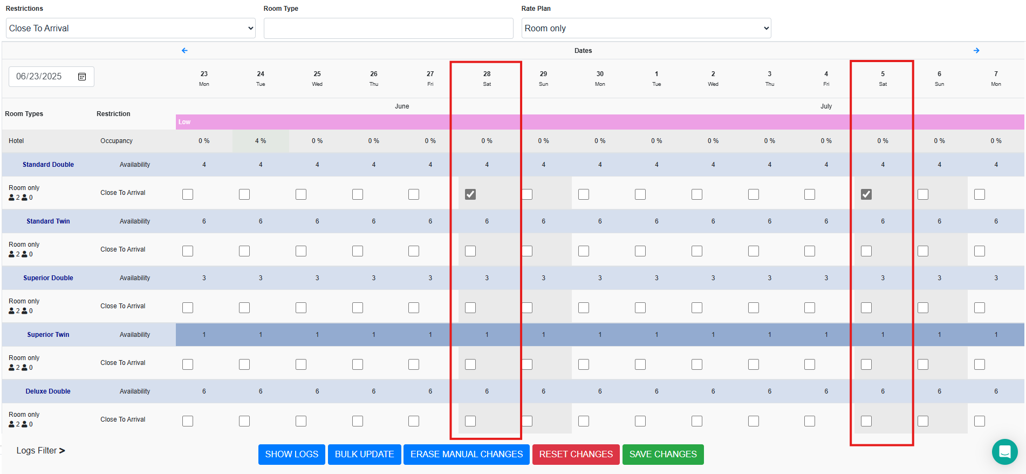This screenshot has height=474, width=1026.
Task: Click the previous dates left arrow
Action: (x=184, y=50)
